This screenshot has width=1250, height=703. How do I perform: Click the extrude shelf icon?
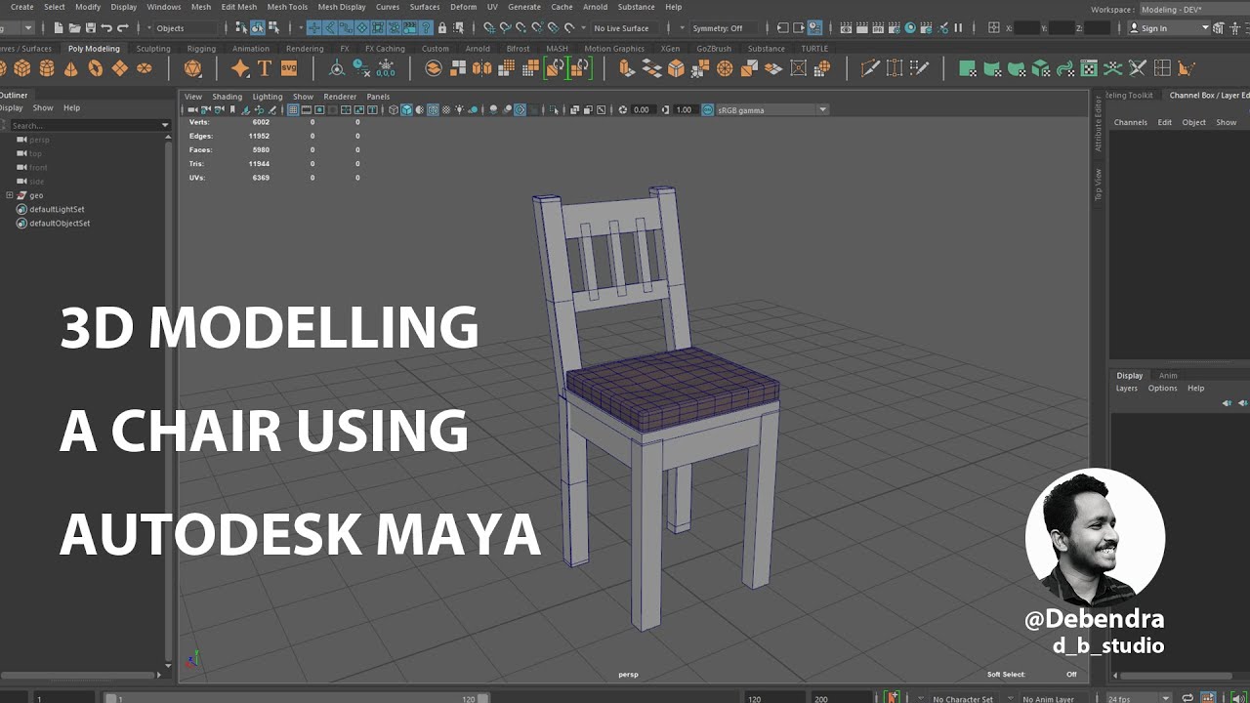point(627,68)
